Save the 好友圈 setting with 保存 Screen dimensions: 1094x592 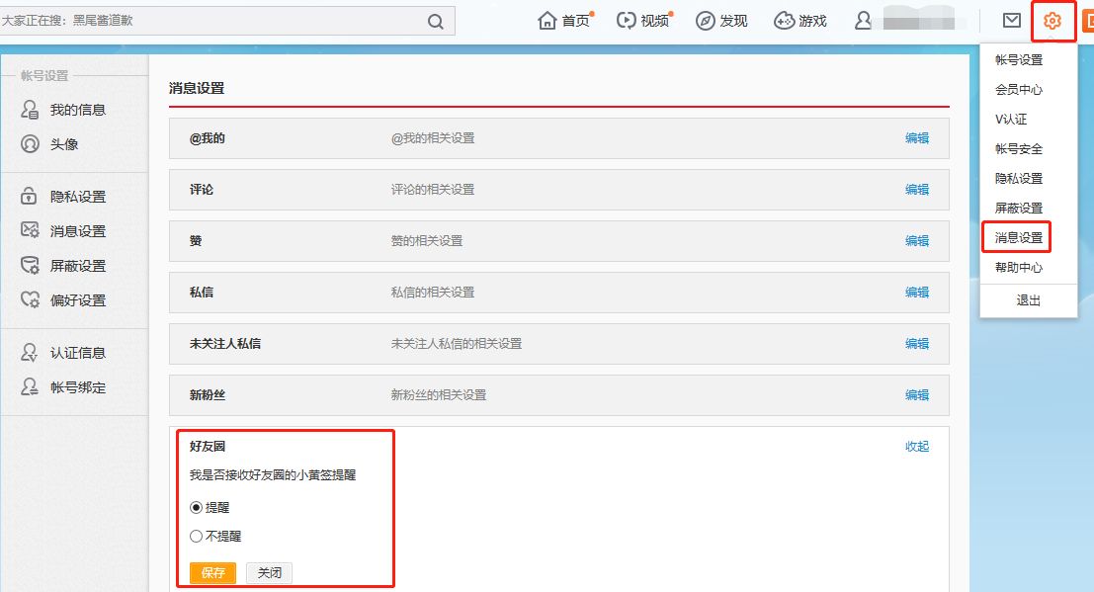(x=212, y=573)
